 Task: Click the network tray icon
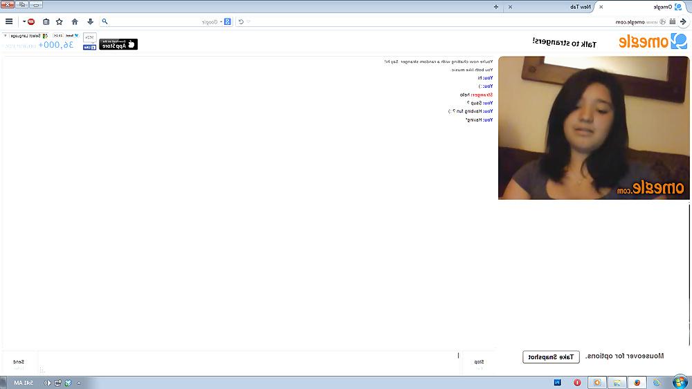[x=58, y=383]
